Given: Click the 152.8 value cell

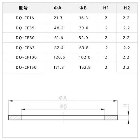Looking at the screenshot, I should [85, 67].
